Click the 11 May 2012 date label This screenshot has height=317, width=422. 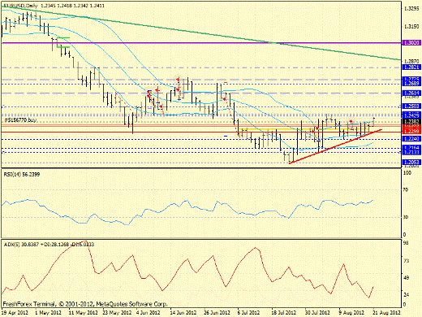(x=83, y=312)
